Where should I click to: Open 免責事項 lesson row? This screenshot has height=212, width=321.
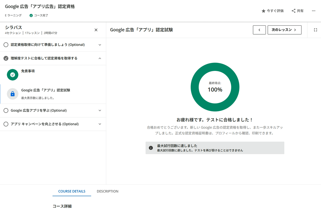[53, 75]
